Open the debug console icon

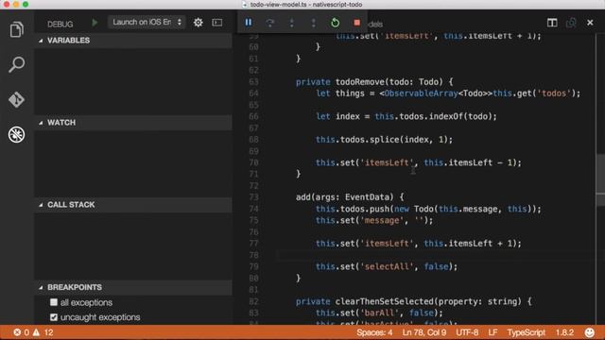point(217,23)
